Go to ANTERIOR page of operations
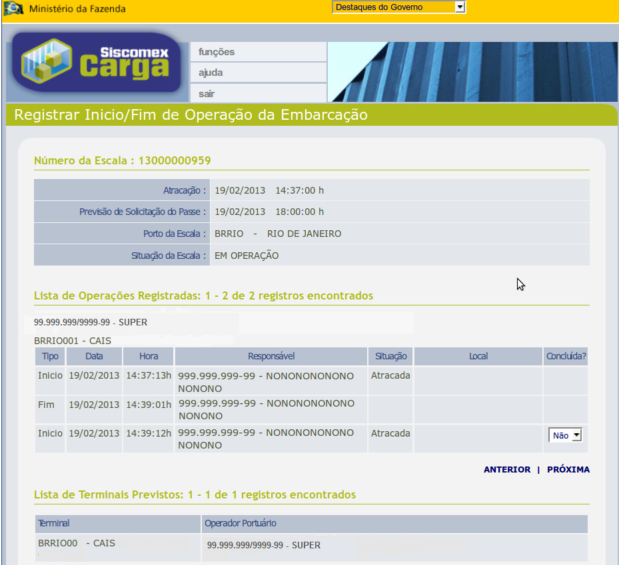The height and width of the screenshot is (565, 619). tap(507, 469)
